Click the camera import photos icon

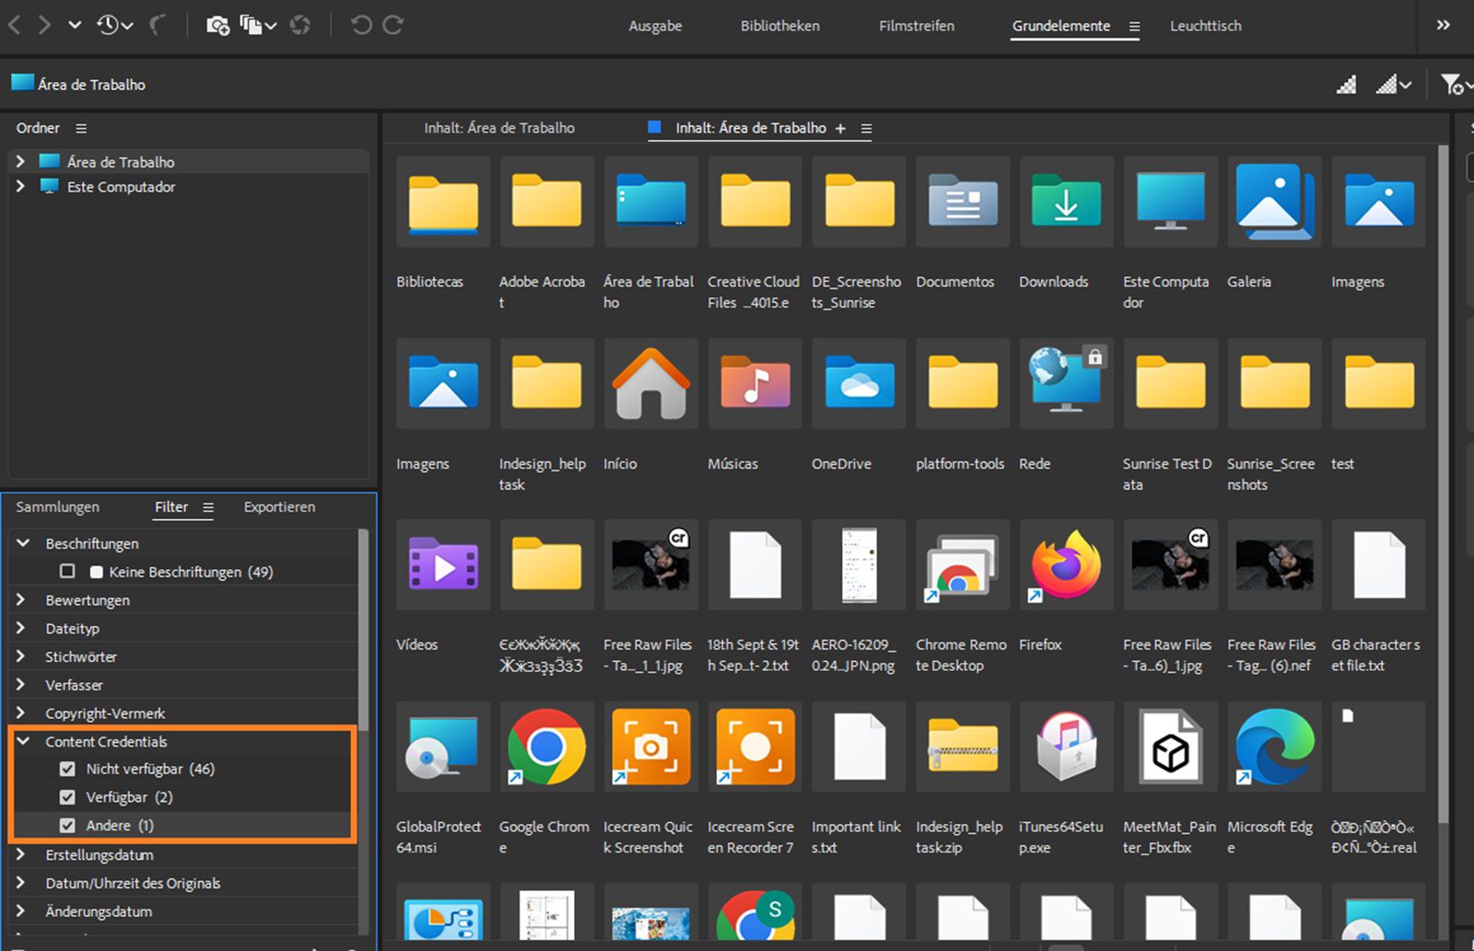tap(217, 25)
